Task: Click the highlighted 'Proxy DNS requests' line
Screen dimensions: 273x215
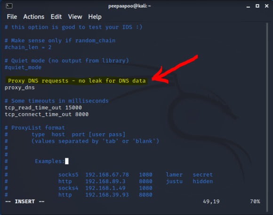Action: coord(76,81)
